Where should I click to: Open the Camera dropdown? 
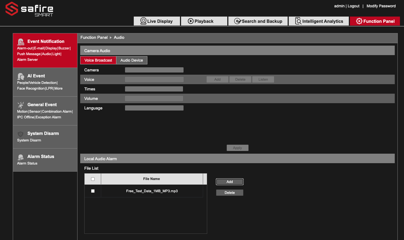click(x=154, y=70)
